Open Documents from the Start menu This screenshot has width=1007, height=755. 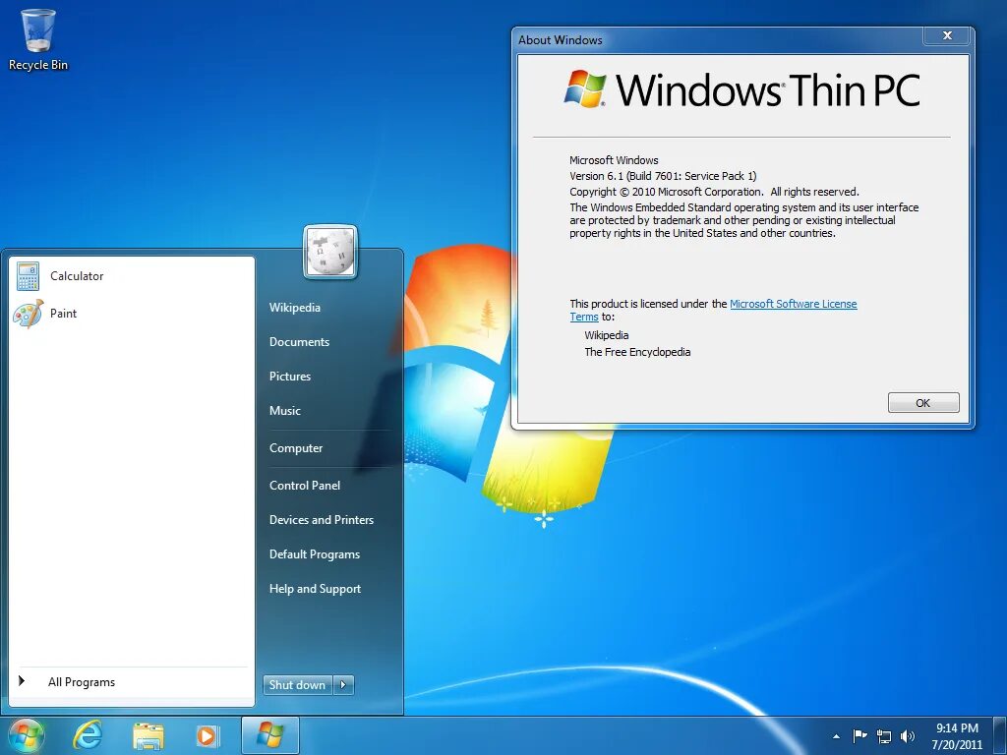(x=299, y=342)
